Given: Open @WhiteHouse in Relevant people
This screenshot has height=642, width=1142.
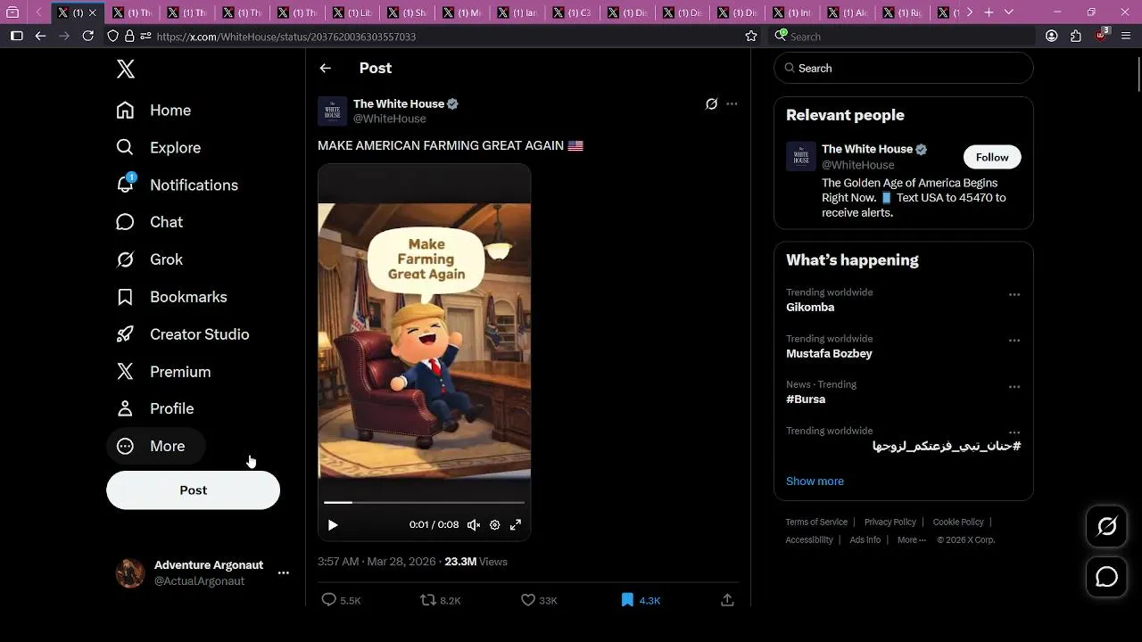Looking at the screenshot, I should (x=857, y=165).
